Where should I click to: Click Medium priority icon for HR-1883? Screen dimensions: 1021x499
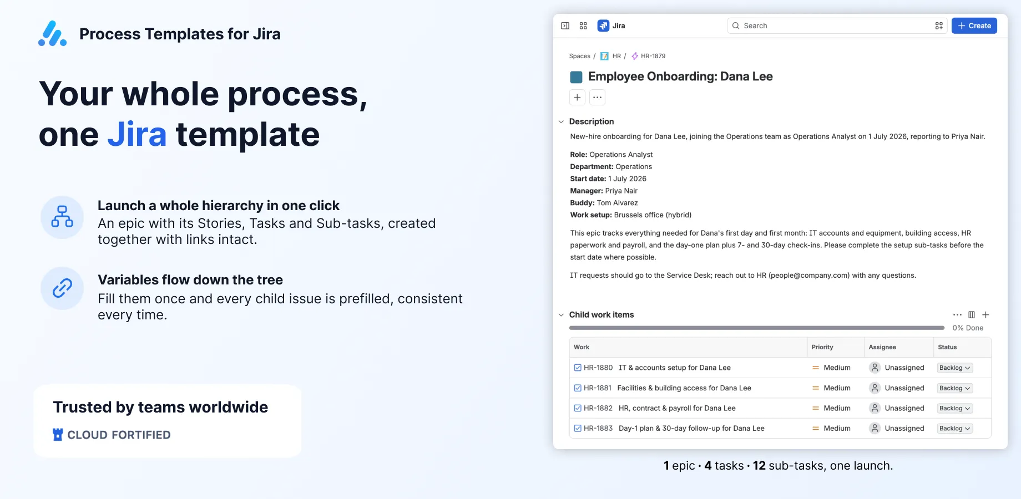pyautogui.click(x=816, y=428)
